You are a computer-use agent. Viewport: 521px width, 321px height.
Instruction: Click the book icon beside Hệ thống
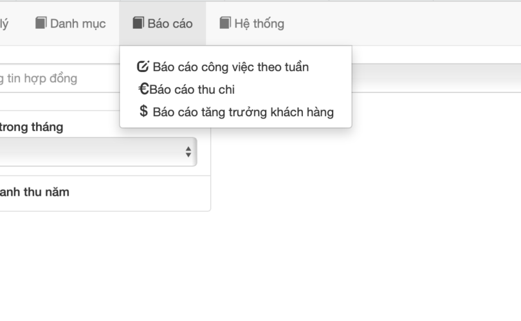click(225, 23)
